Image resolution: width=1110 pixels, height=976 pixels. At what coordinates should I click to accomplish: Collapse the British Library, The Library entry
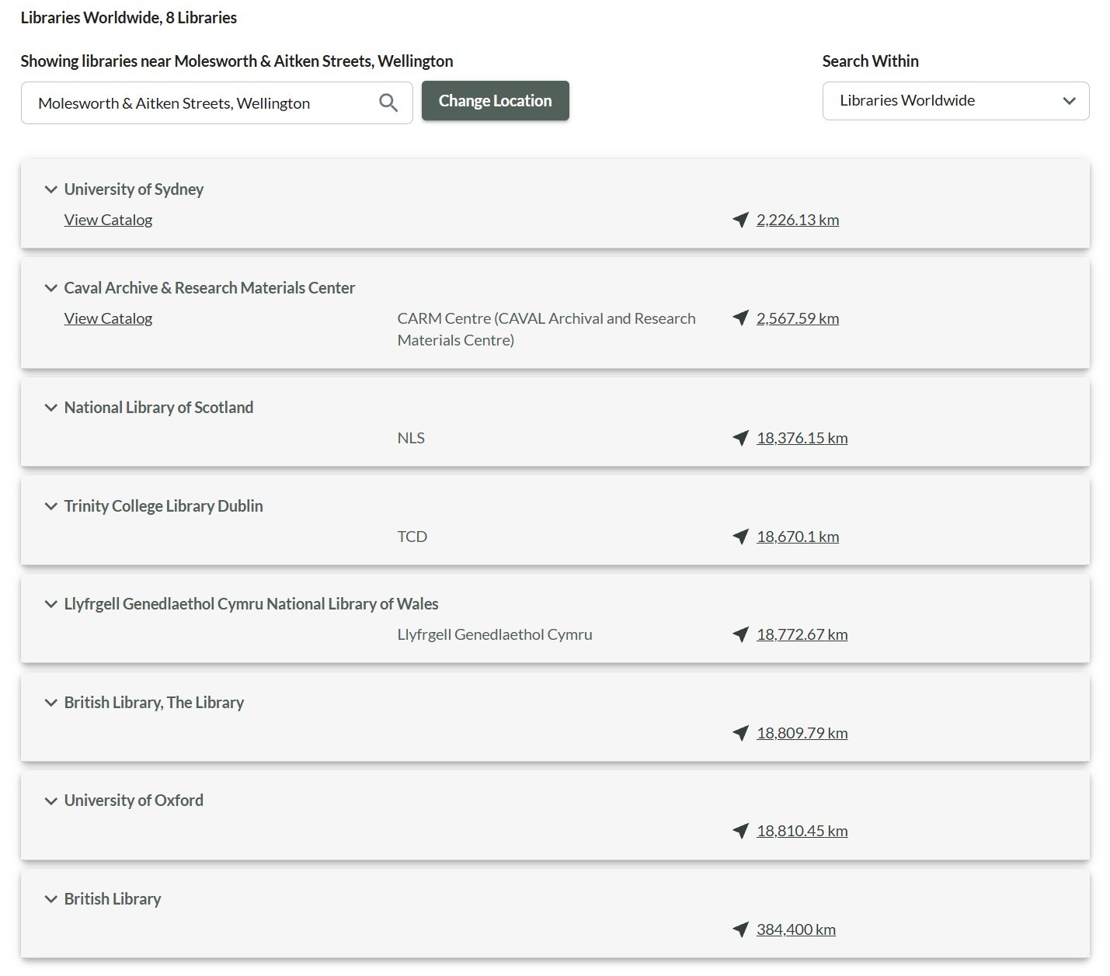(51, 703)
